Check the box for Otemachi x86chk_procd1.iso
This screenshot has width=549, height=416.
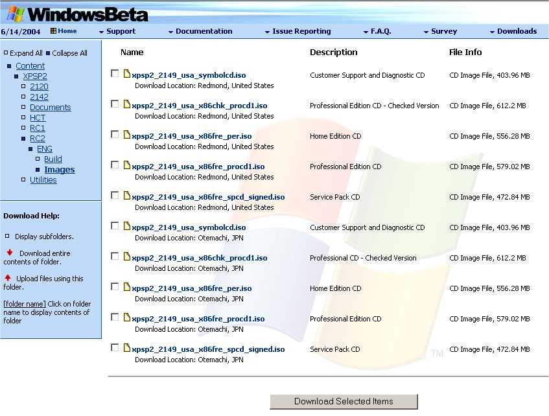(x=115, y=256)
